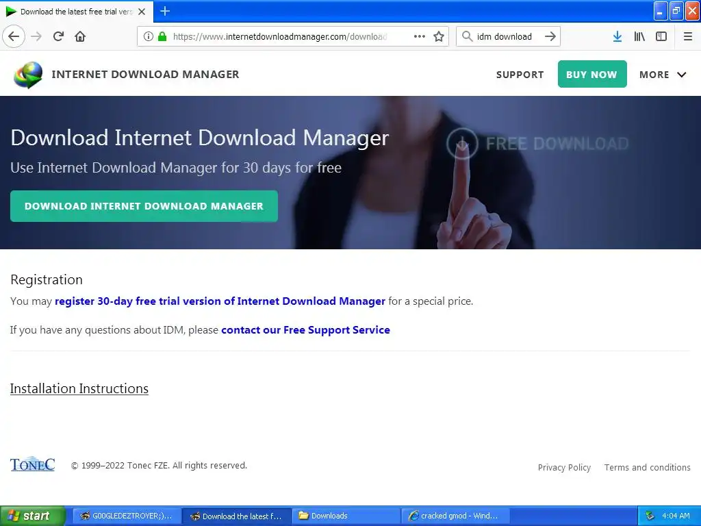Open the Firefox downloads panel arrow
701x526 pixels.
point(617,36)
